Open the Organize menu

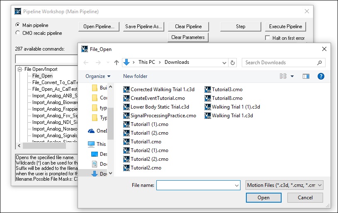98,76
